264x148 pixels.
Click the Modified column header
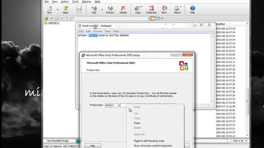pos(220,24)
